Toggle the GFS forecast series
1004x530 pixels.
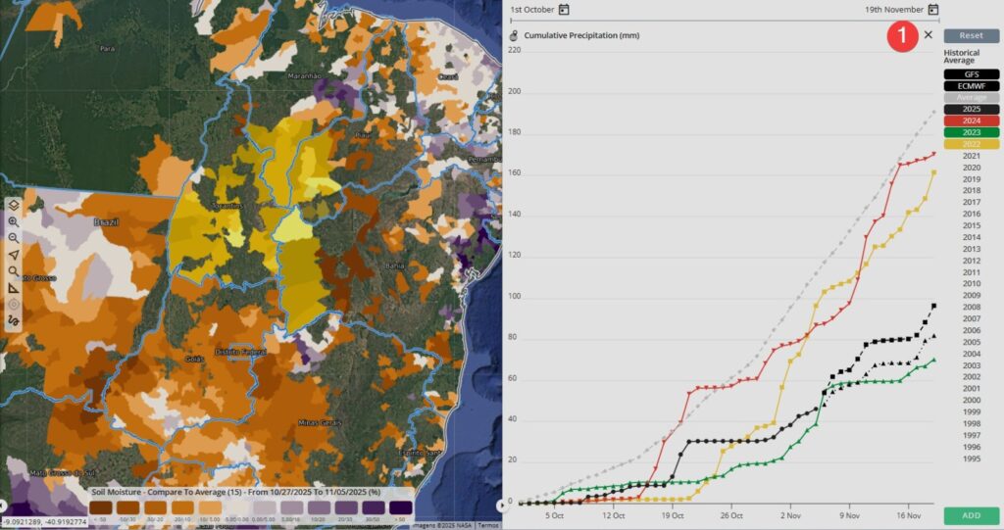[971, 73]
